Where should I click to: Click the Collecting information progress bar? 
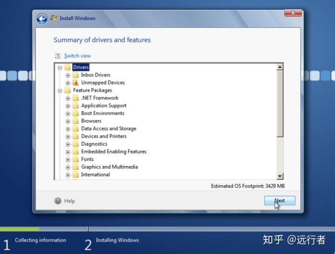click(44, 229)
